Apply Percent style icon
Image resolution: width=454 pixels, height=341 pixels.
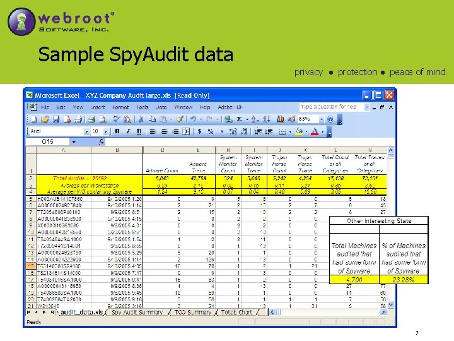pyautogui.click(x=211, y=131)
